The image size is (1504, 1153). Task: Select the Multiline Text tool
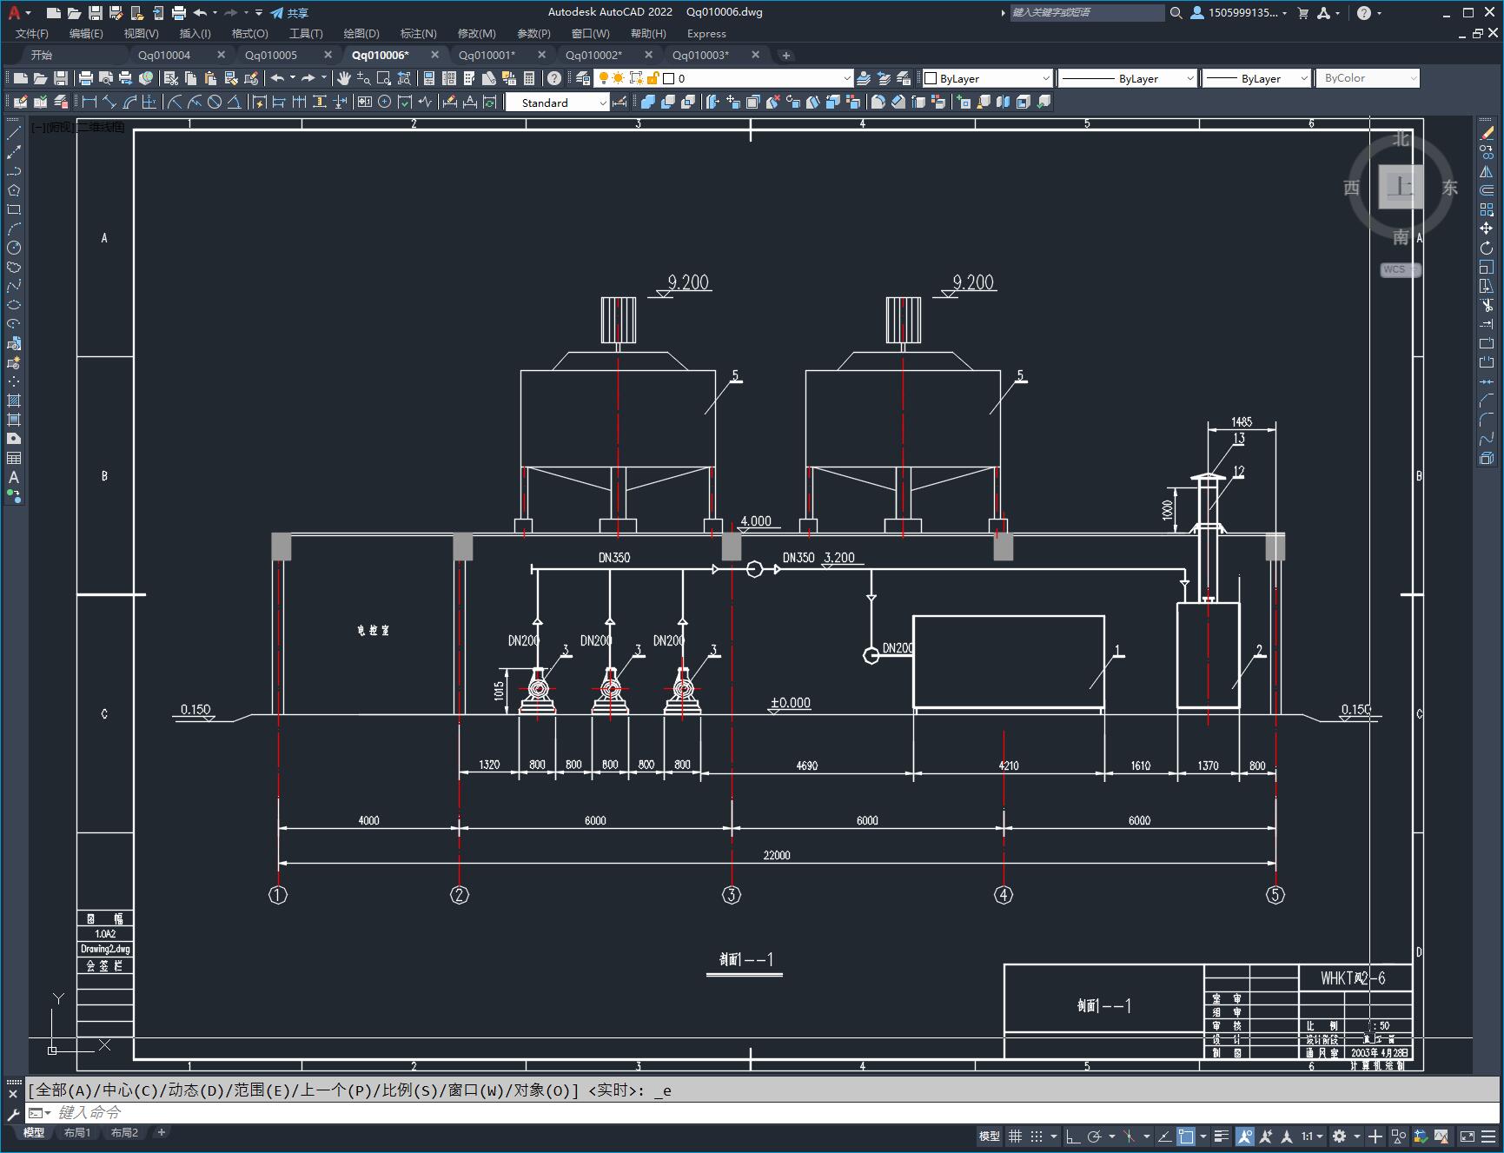pyautogui.click(x=14, y=477)
